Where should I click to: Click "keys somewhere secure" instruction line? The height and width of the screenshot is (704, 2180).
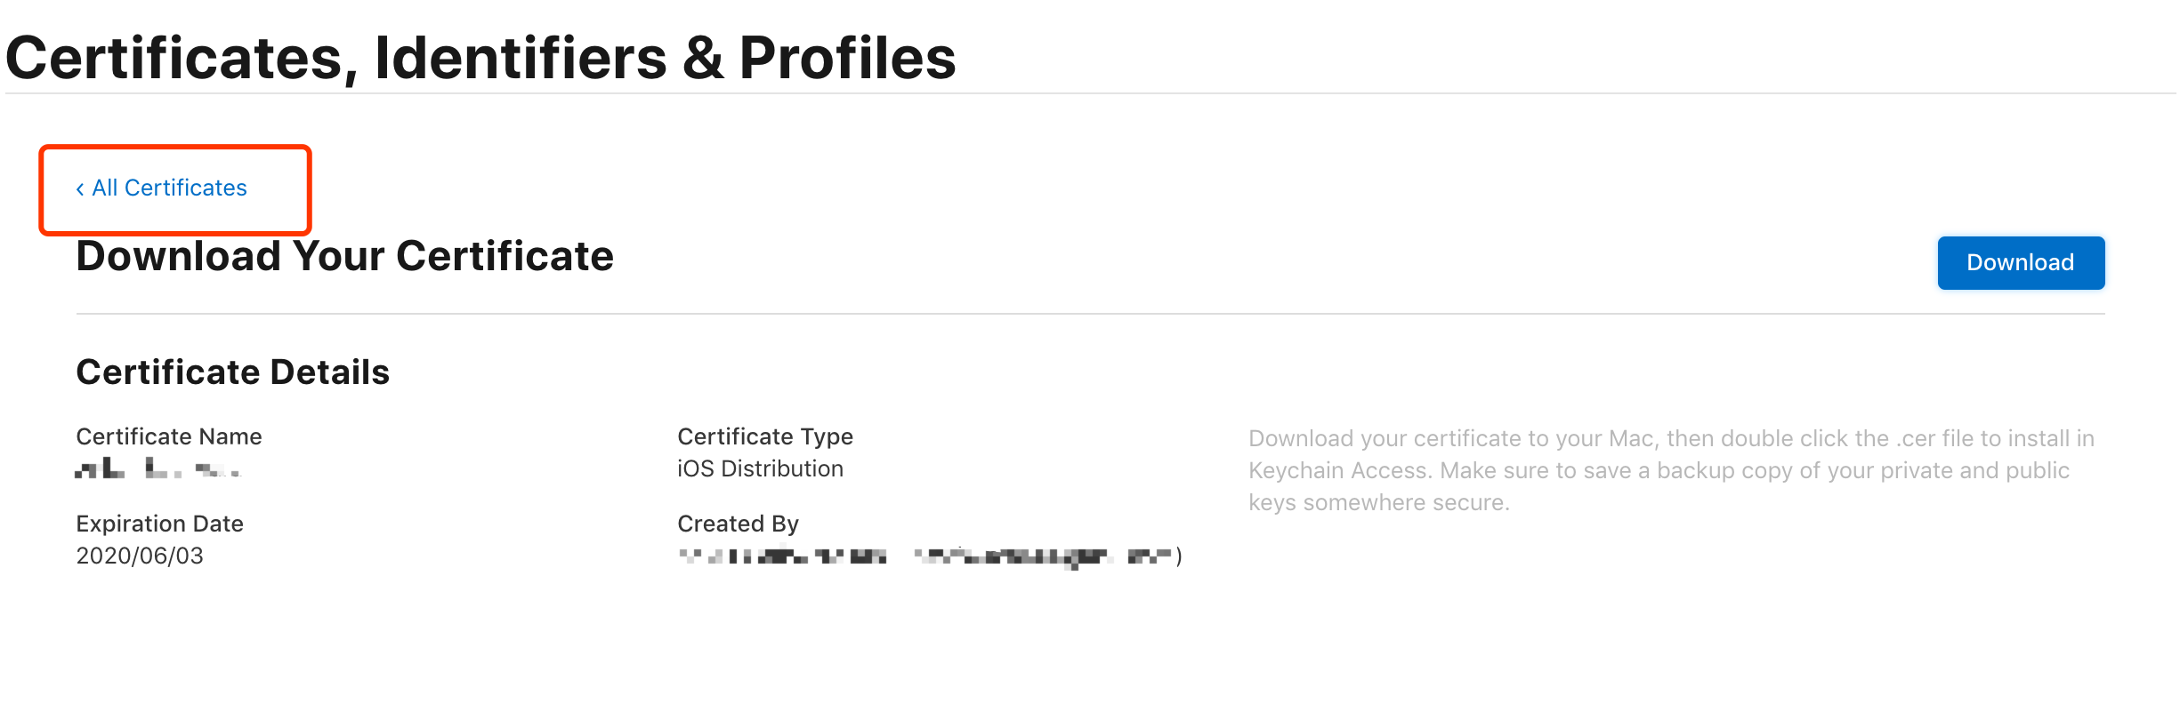tap(1379, 502)
